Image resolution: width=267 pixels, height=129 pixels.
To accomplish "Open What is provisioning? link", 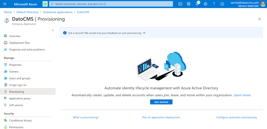I will point(86,118).
